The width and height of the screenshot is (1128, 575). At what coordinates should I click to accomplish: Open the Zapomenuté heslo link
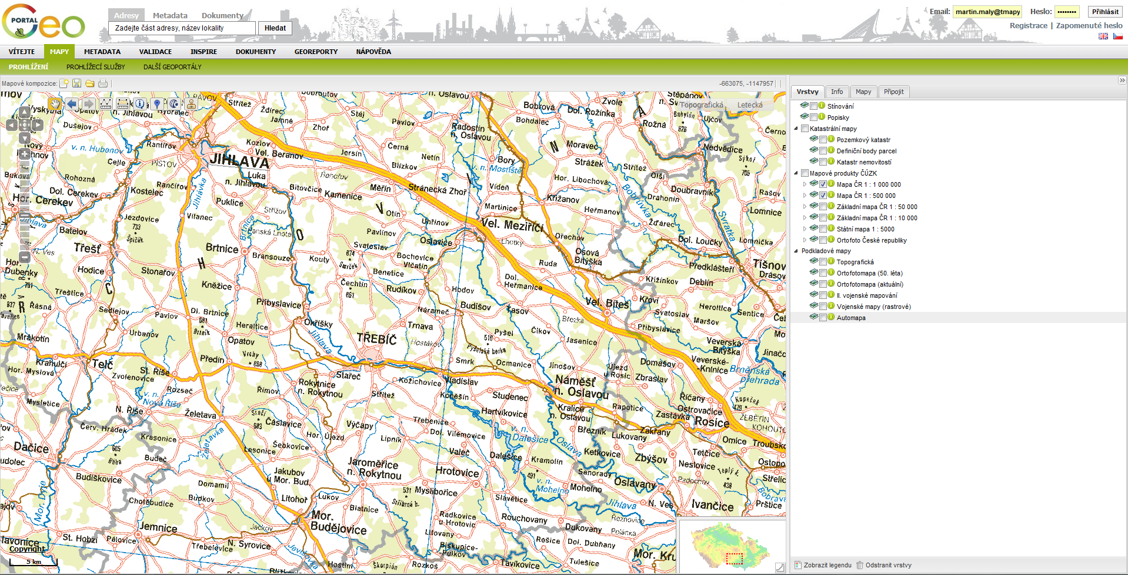coord(1089,26)
